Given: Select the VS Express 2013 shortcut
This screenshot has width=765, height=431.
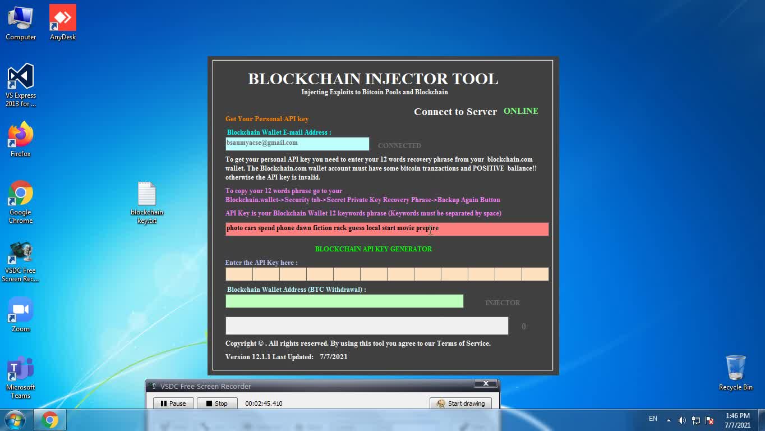Looking at the screenshot, I should (x=21, y=85).
